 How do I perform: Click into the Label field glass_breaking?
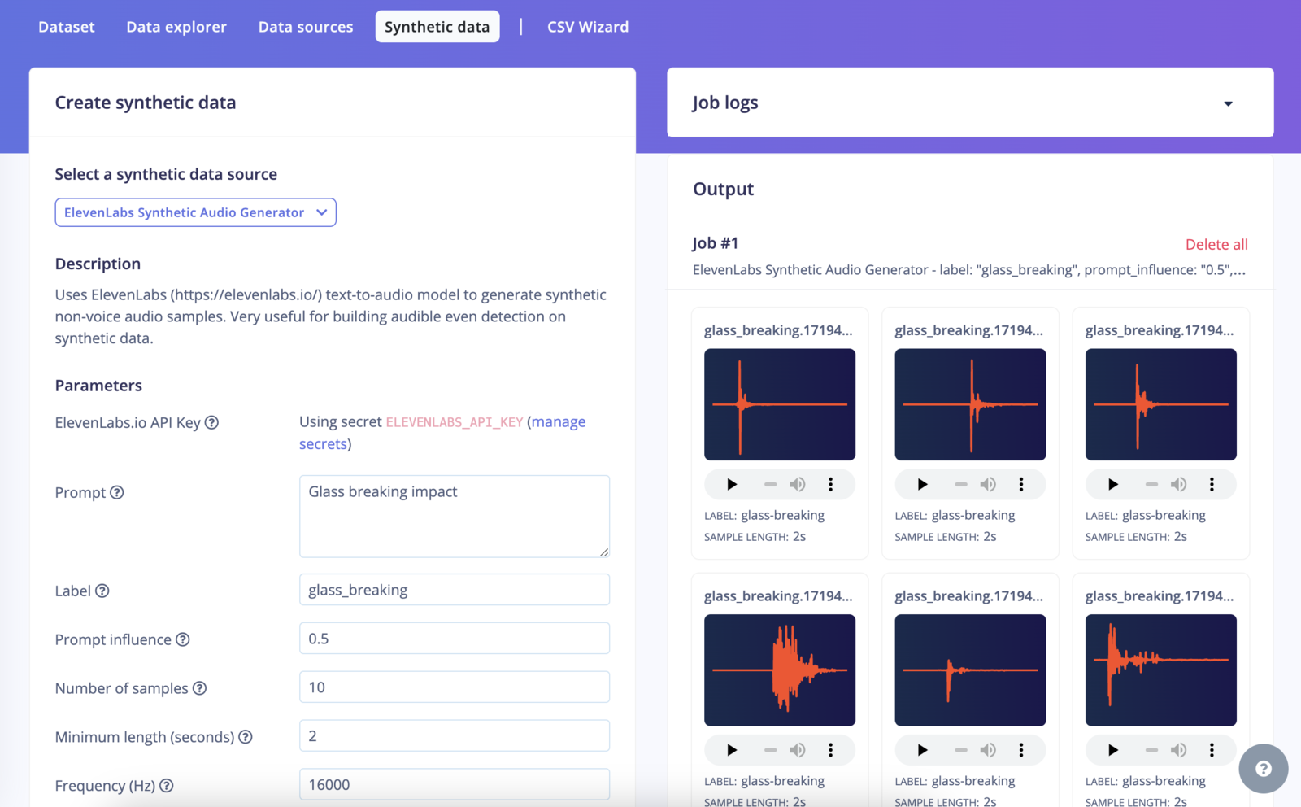pos(455,590)
